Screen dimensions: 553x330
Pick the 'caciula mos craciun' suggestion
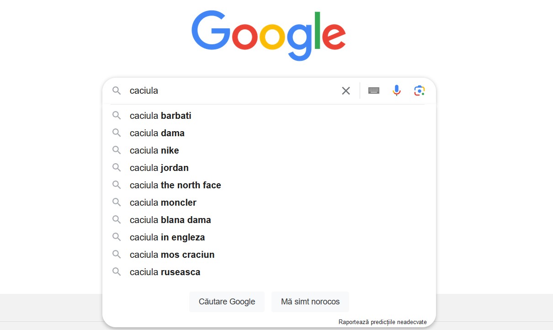172,255
